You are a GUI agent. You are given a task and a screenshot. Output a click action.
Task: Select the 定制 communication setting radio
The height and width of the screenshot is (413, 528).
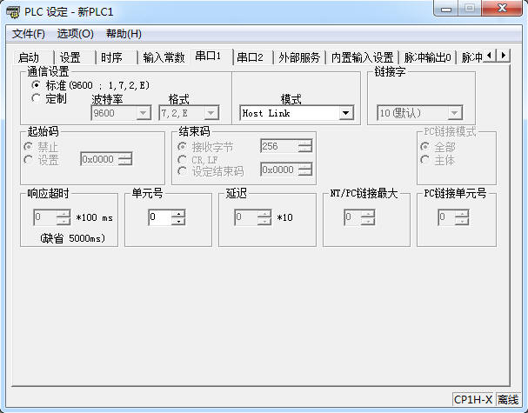coord(36,98)
